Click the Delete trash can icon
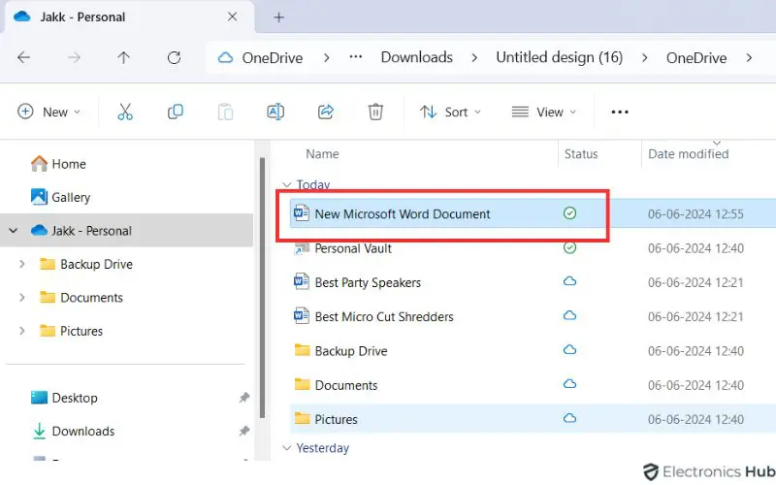 tap(375, 112)
